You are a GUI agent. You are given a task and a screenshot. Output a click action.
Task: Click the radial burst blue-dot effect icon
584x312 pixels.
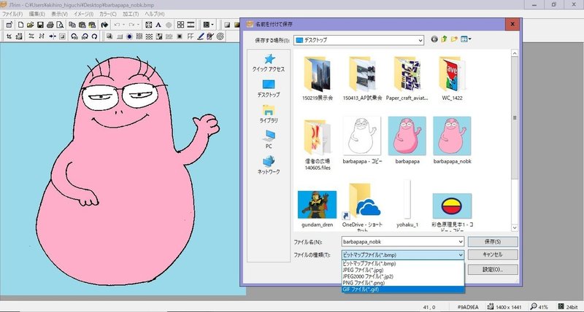(129, 36)
